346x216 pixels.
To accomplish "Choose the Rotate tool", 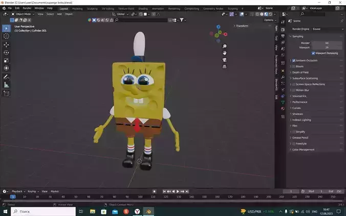I will tap(6, 53).
